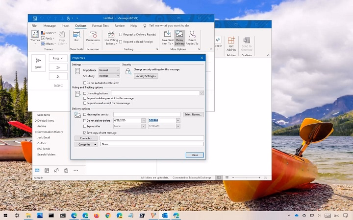Expand the Conversation History folder

pos(36,132)
